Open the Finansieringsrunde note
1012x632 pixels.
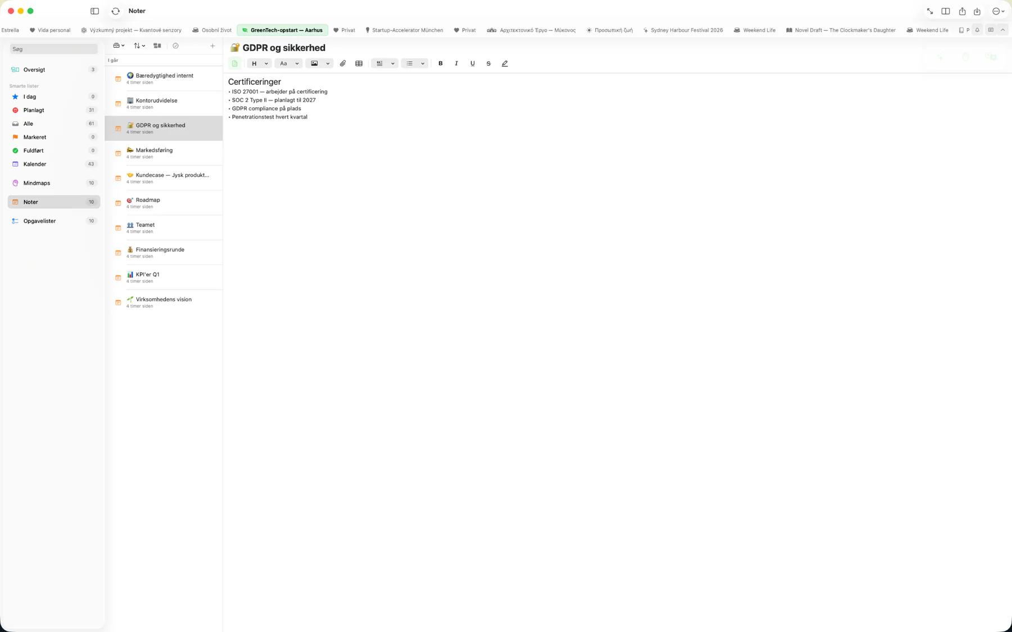(164, 253)
